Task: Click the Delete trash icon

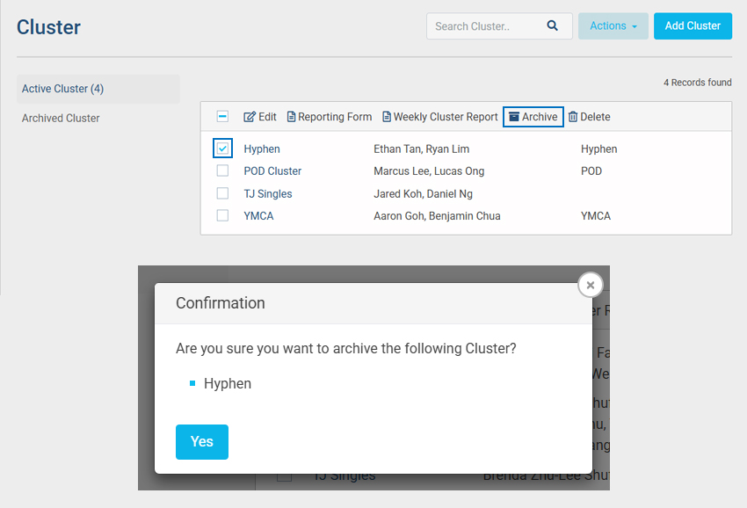Action: (x=573, y=117)
